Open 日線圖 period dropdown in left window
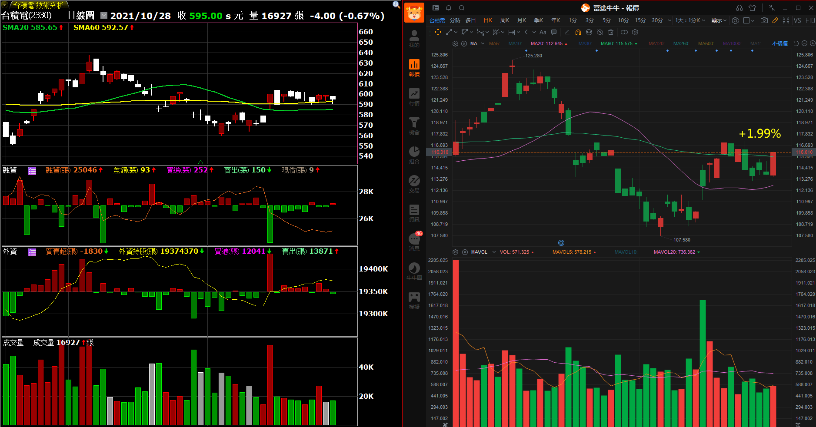This screenshot has height=427, width=816. tap(104, 15)
